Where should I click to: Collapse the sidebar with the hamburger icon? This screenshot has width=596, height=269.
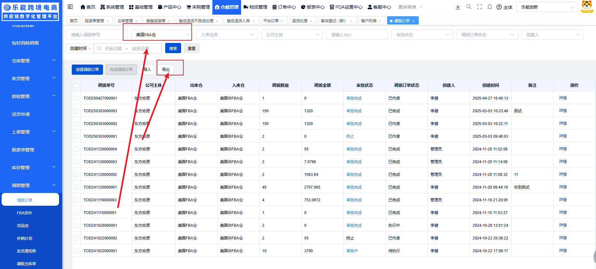[x=70, y=7]
